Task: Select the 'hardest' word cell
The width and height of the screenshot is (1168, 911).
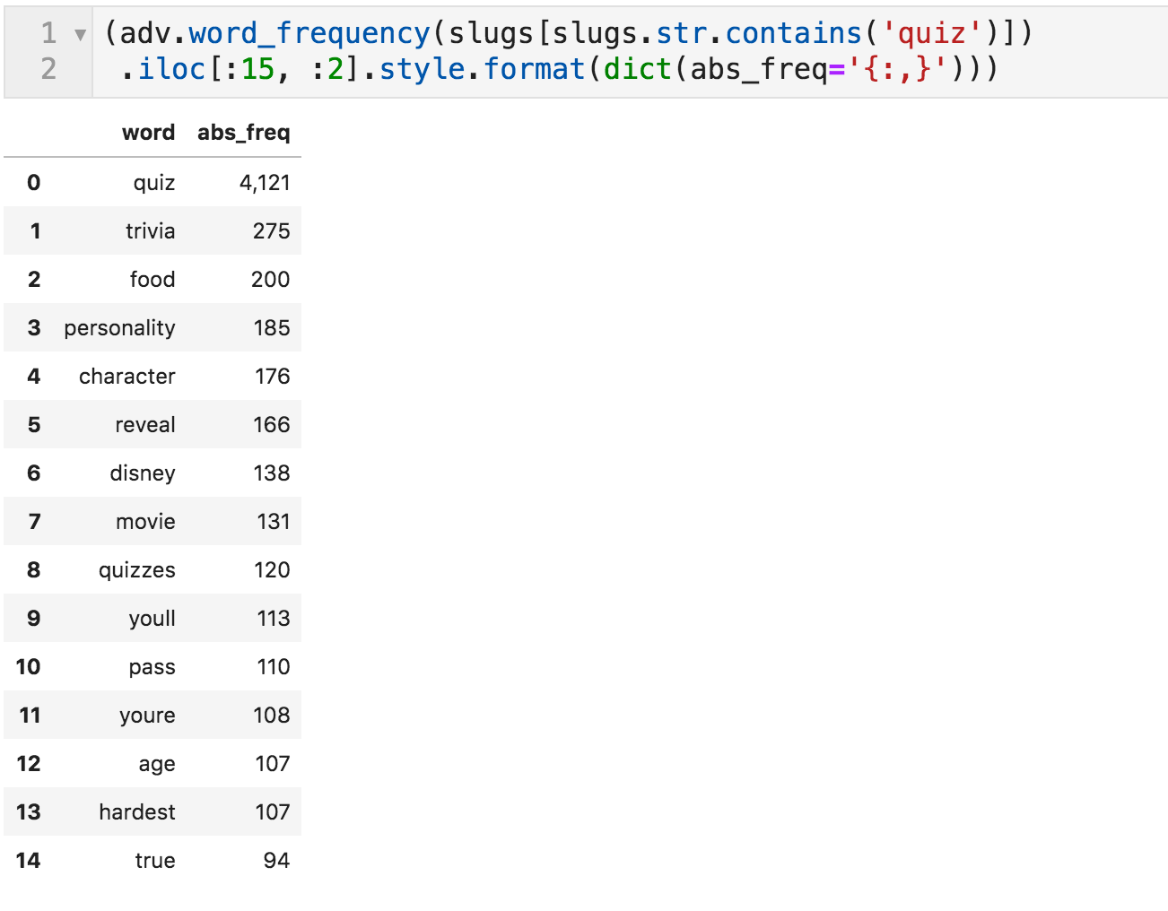Action: 136,812
